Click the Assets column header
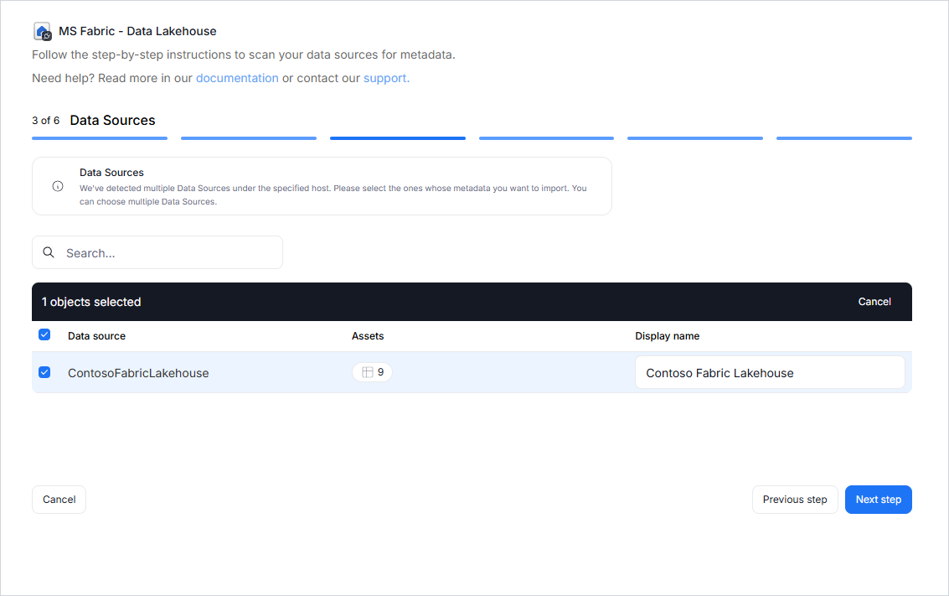 (368, 336)
